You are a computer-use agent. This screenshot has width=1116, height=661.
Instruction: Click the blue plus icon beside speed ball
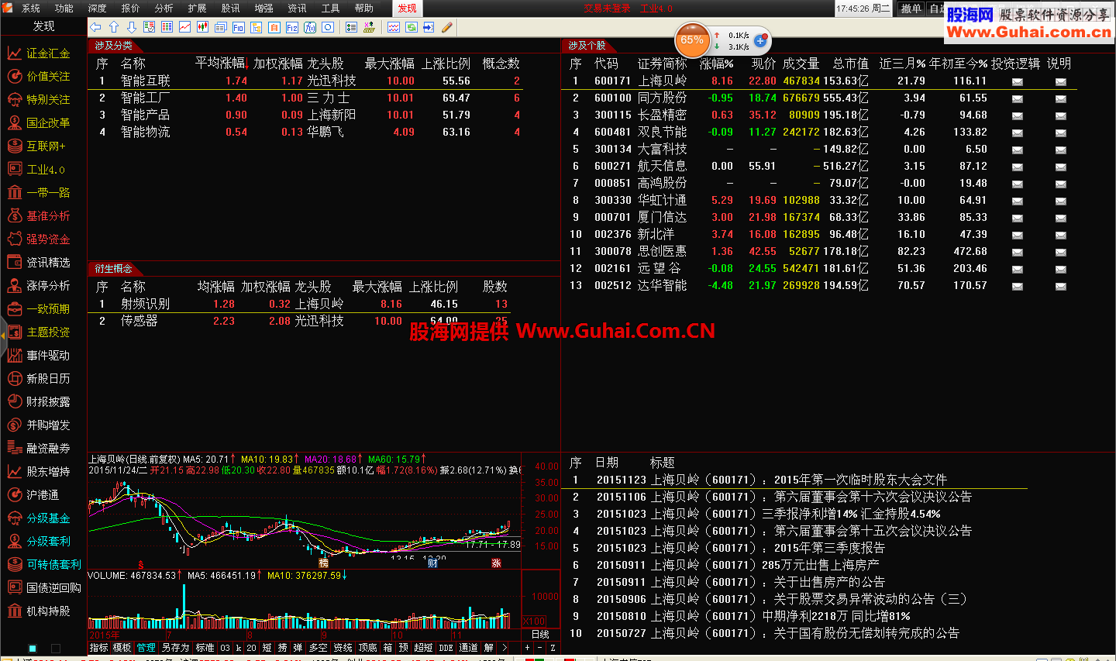point(760,40)
